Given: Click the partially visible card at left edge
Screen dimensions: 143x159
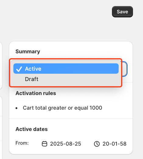Looking at the screenshot, I should (1, 65).
